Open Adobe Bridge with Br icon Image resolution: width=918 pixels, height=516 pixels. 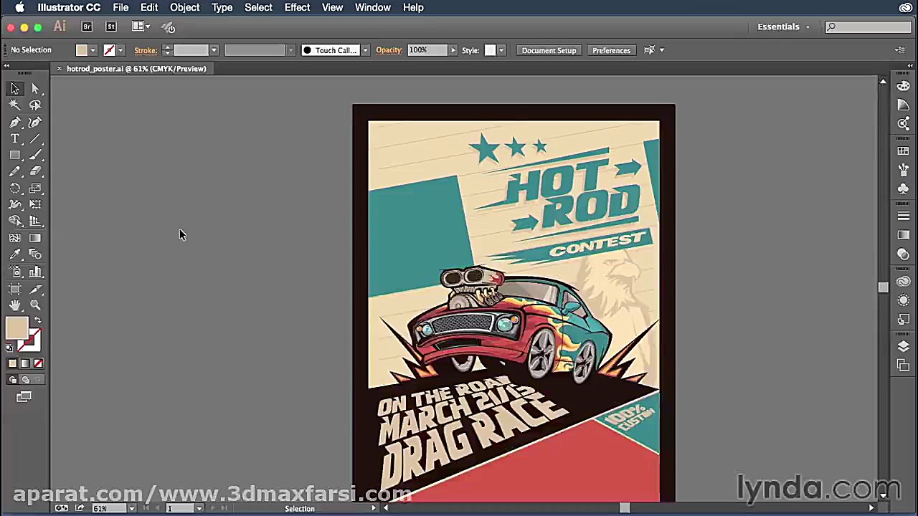[x=87, y=27]
